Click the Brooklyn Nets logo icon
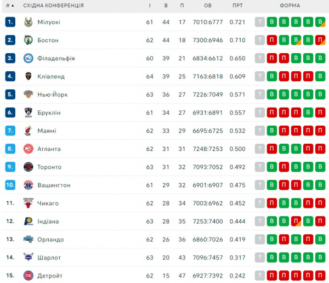Image resolution: width=329 pixels, height=283 pixels. tap(29, 112)
